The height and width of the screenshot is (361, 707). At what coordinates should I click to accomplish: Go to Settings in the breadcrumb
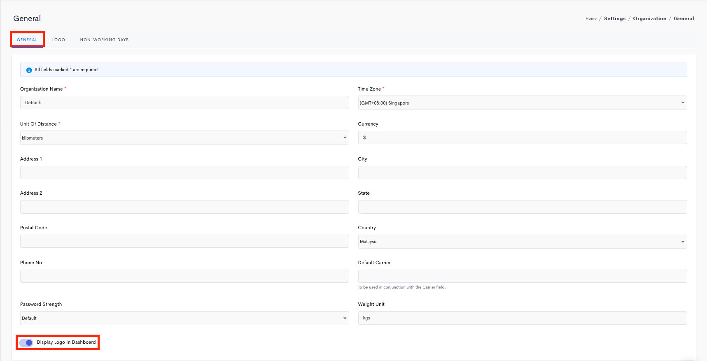click(x=615, y=19)
